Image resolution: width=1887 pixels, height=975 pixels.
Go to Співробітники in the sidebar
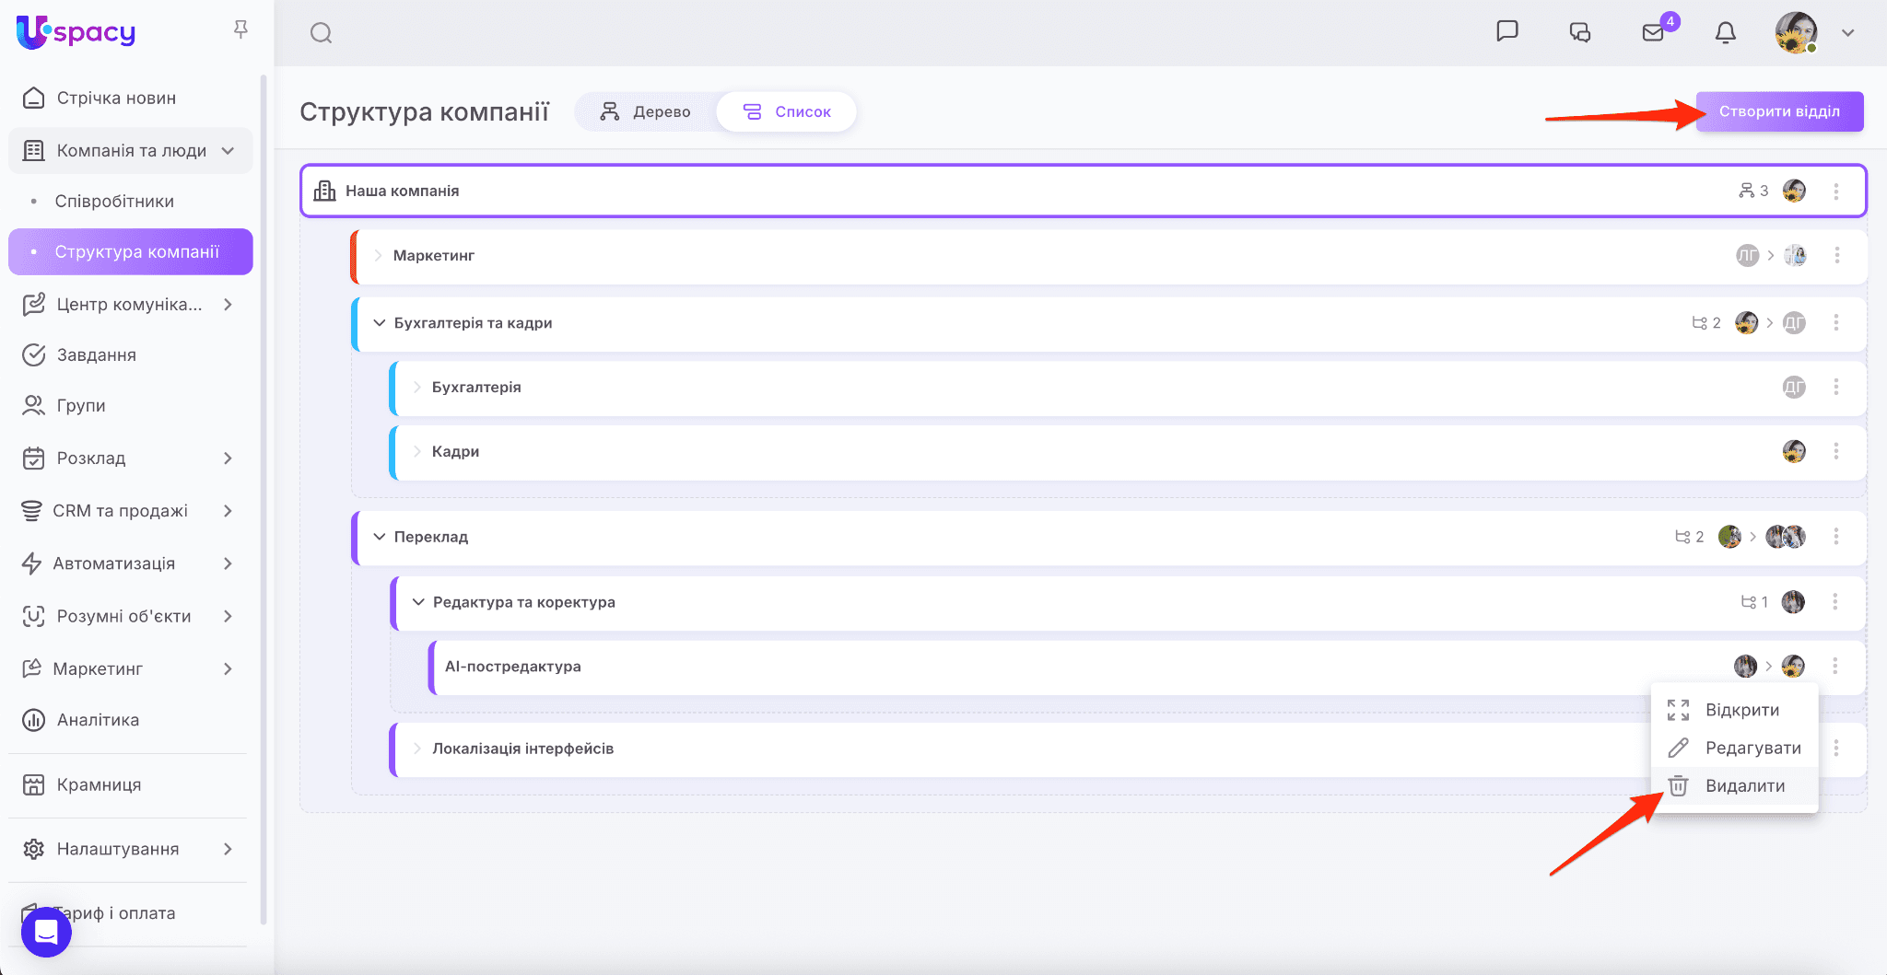[x=114, y=202]
